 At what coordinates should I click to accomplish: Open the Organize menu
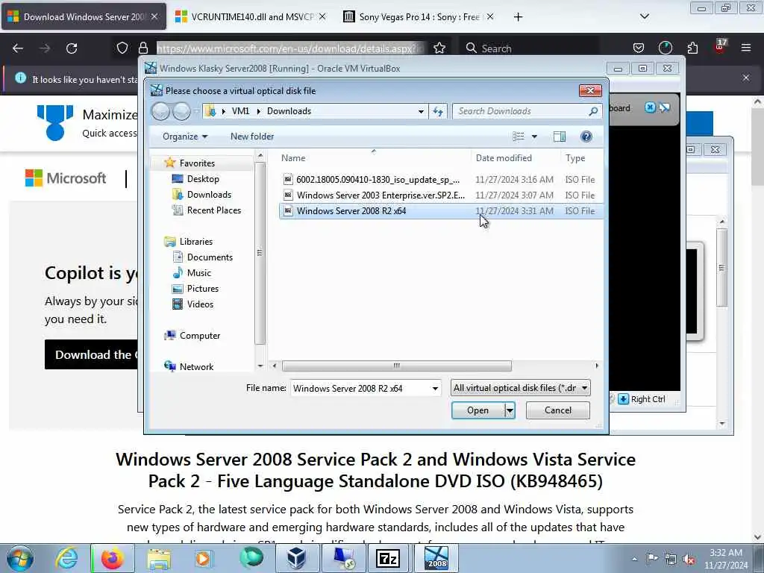coord(185,137)
